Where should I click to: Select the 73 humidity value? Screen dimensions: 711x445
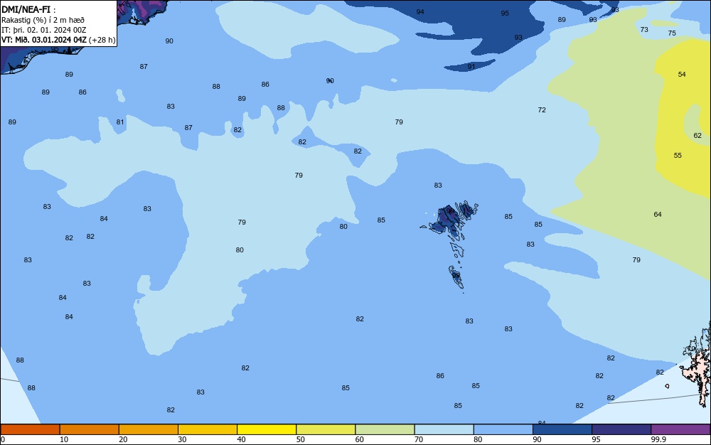(x=644, y=29)
